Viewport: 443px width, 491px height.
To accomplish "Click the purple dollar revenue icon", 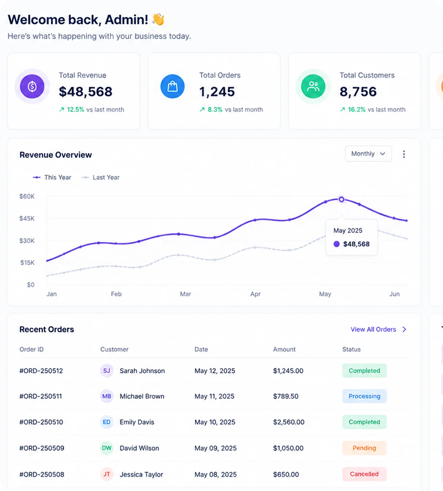I will [32, 86].
